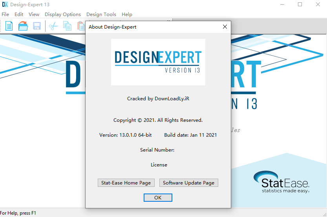Click the 'Build date: Jan 11 2021' text
Image resolution: width=327 pixels, height=217 pixels.
tap(190, 135)
